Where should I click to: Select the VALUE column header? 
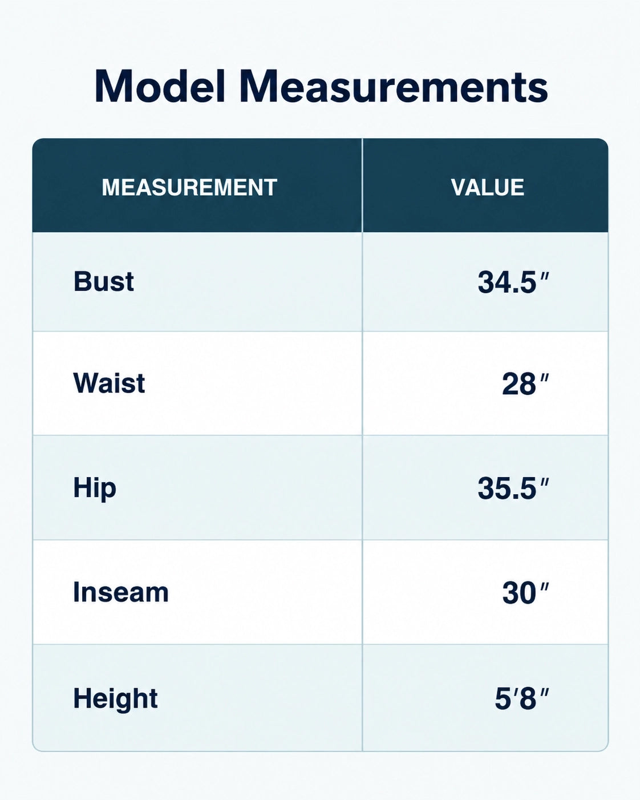(x=487, y=188)
